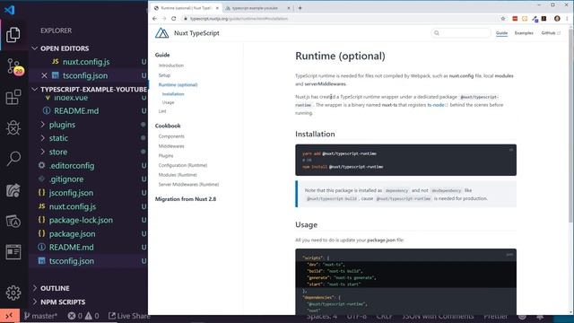Close tsconfig.json in Open Editors

pyautogui.click(x=44, y=75)
